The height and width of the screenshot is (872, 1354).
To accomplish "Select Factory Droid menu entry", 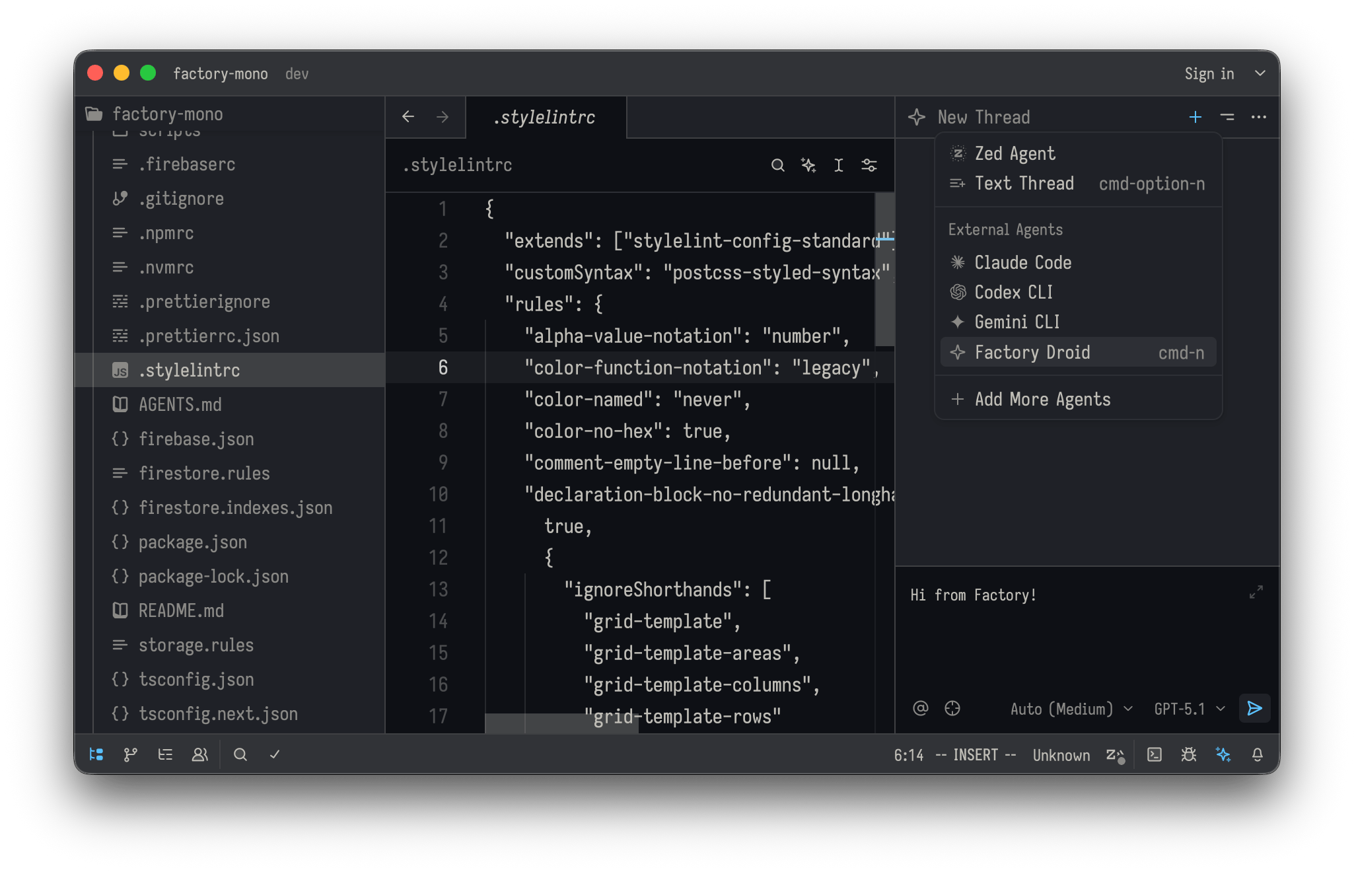I will pos(1078,352).
